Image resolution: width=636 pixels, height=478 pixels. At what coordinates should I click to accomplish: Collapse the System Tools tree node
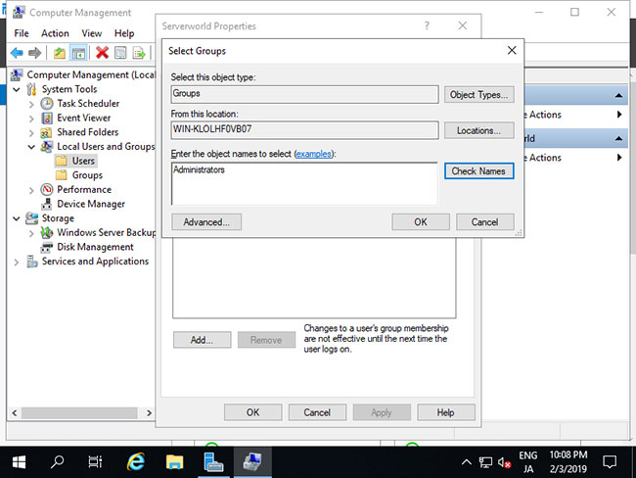(17, 89)
